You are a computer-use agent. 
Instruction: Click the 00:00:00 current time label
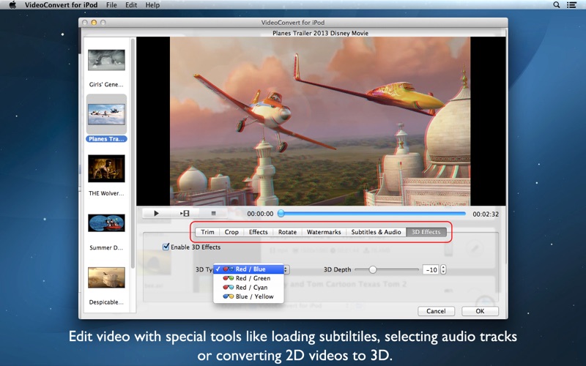tap(260, 214)
